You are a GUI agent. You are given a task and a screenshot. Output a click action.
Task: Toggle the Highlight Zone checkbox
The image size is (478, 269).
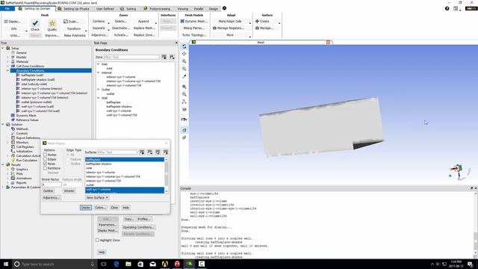pyautogui.click(x=98, y=241)
